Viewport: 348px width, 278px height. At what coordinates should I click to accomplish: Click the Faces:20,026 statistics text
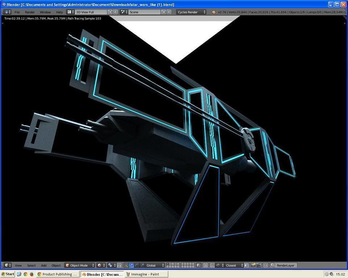(258, 12)
